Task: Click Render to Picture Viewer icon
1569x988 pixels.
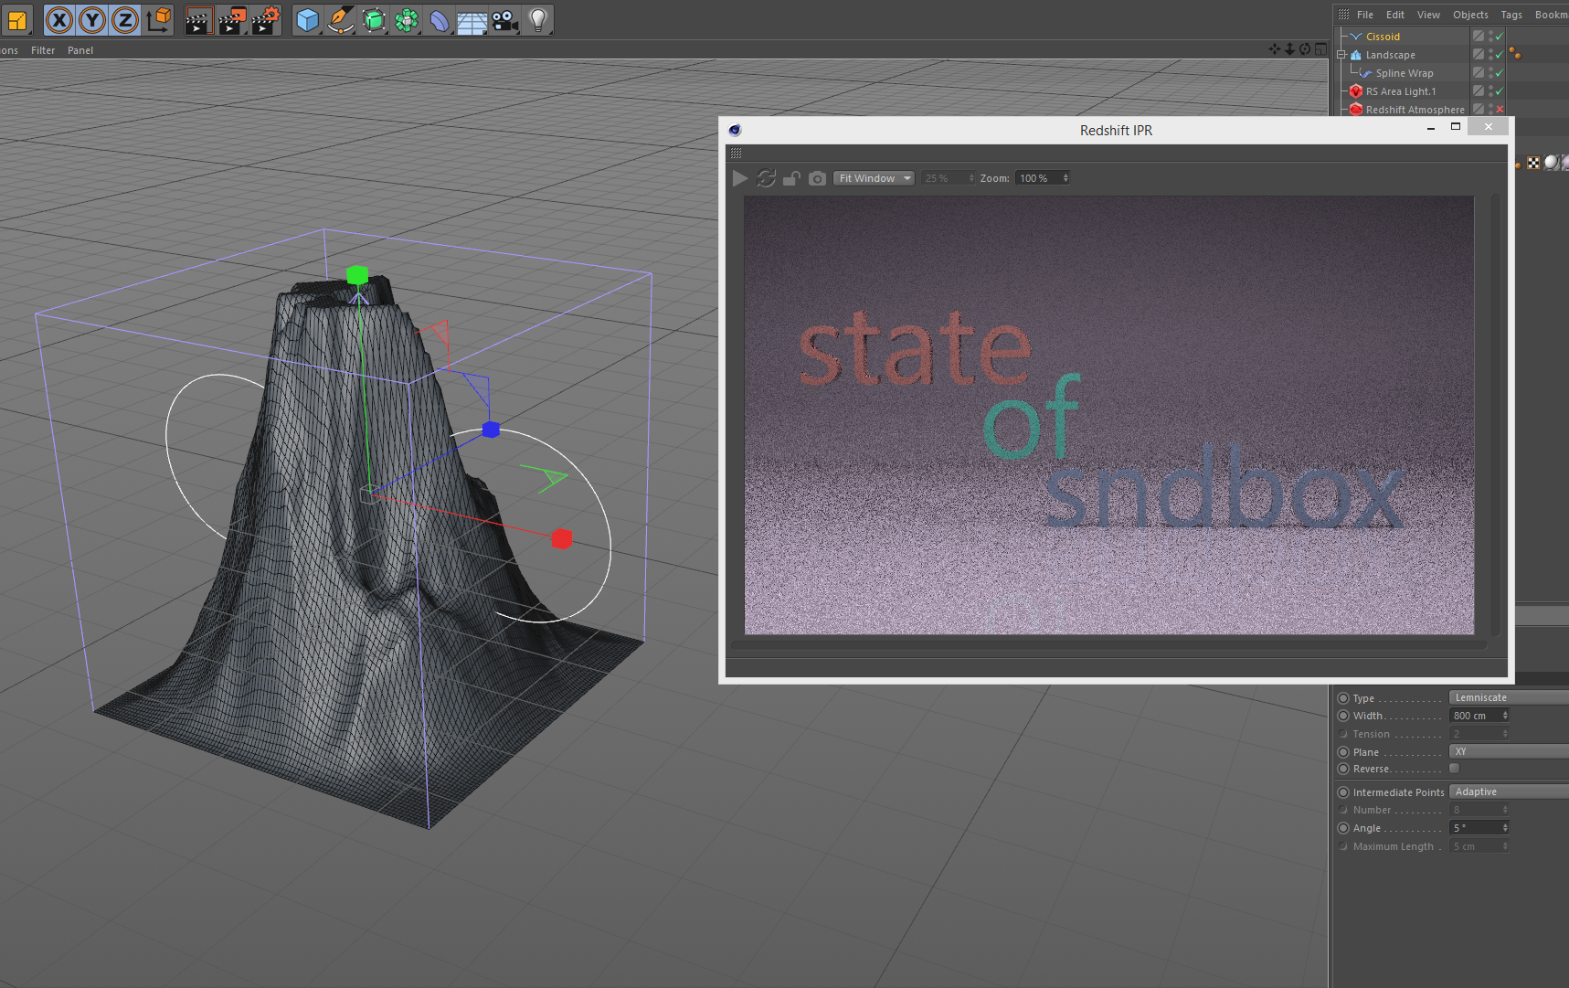Action: 232,19
